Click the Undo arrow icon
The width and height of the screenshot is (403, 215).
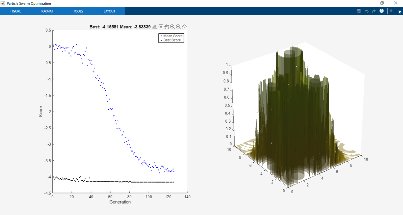(x=366, y=11)
